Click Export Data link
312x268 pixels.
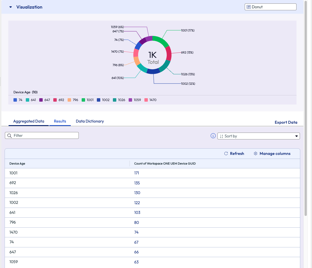(x=286, y=122)
